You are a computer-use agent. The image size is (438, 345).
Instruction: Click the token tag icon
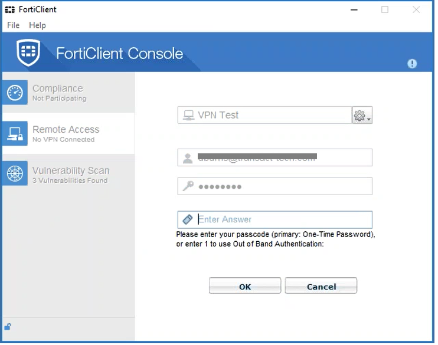coord(188,219)
